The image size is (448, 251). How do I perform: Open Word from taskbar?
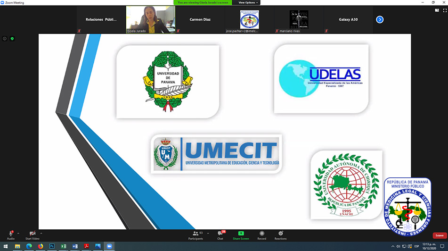pyautogui.click(x=75, y=246)
